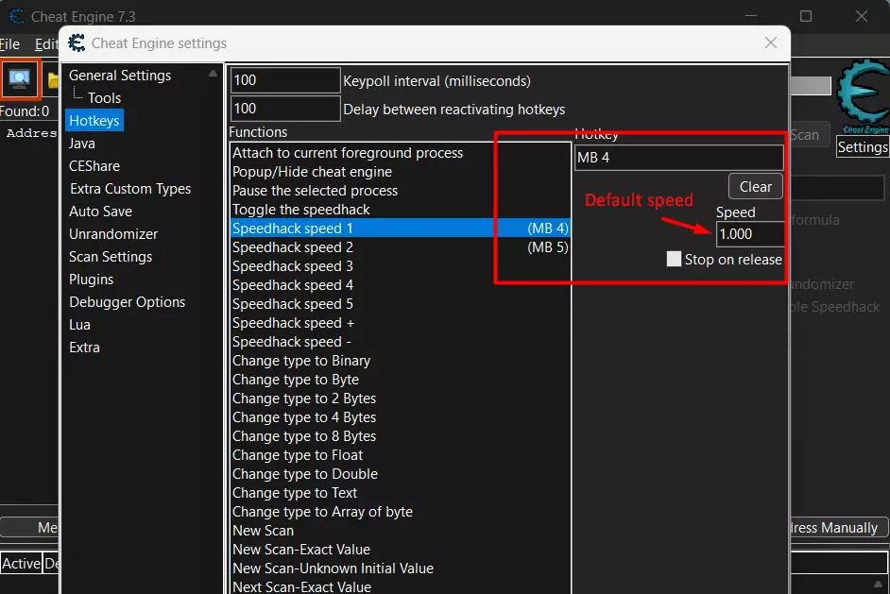The height and width of the screenshot is (594, 890).
Task: Maximize the Cheat Engine main window
Action: tap(805, 16)
